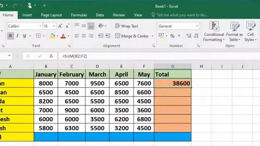
Task: Cancel formula entry with X icon
Action: tap(28, 56)
